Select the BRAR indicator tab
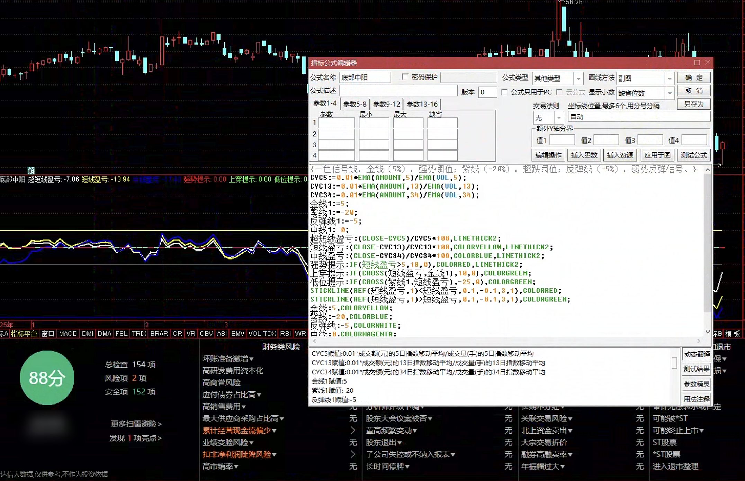The image size is (745, 481). click(x=159, y=334)
